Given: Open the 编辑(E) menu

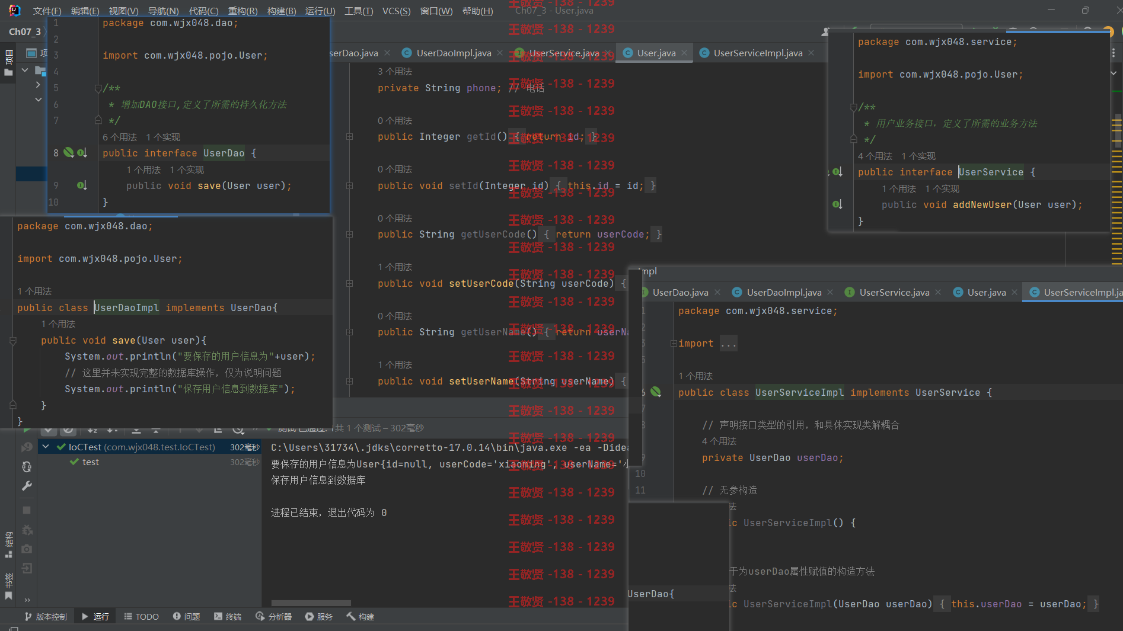Looking at the screenshot, I should 85,11.
